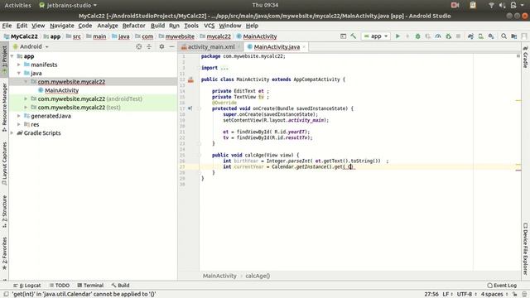Toggle the Project tool window tab
The height and width of the screenshot is (298, 530).
(4, 60)
